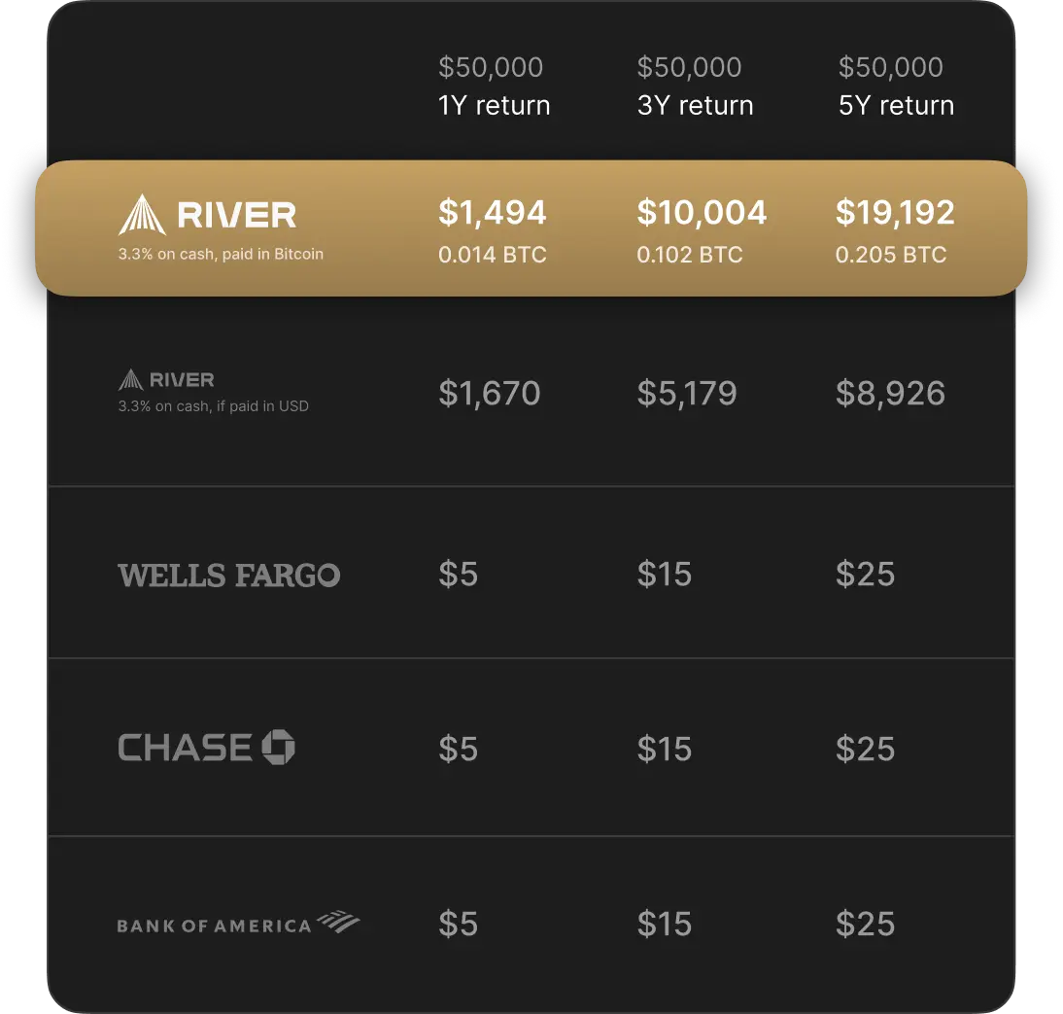This screenshot has width=1063, height=1014.
Task: Click the Bank of America $25 5Y return
Action: click(865, 924)
